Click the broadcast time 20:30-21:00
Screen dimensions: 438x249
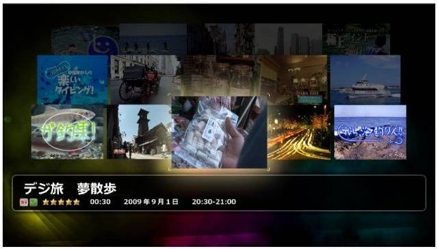click(x=214, y=202)
